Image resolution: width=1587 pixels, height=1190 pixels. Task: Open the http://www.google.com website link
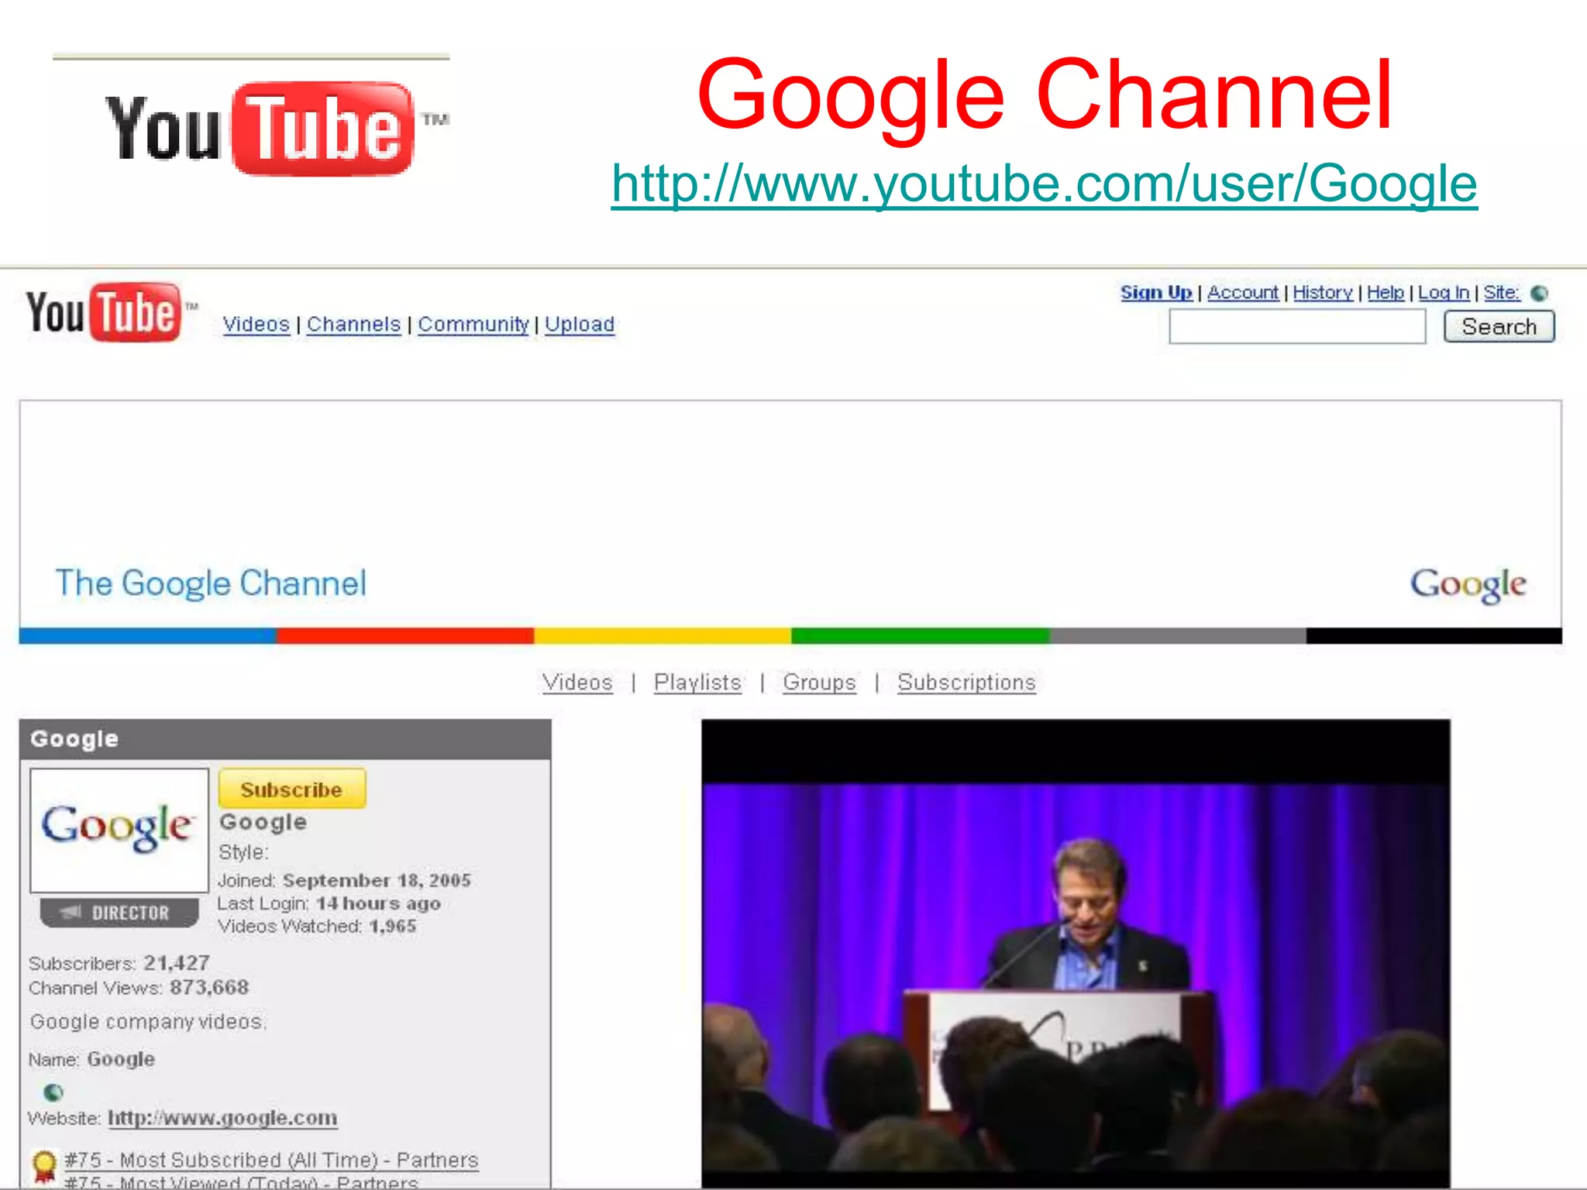pos(222,1118)
